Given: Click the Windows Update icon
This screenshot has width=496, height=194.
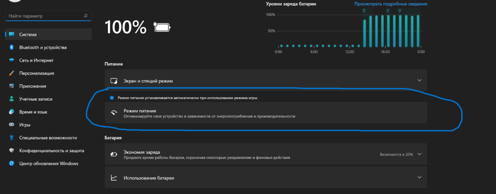Looking at the screenshot, I should click(11, 164).
